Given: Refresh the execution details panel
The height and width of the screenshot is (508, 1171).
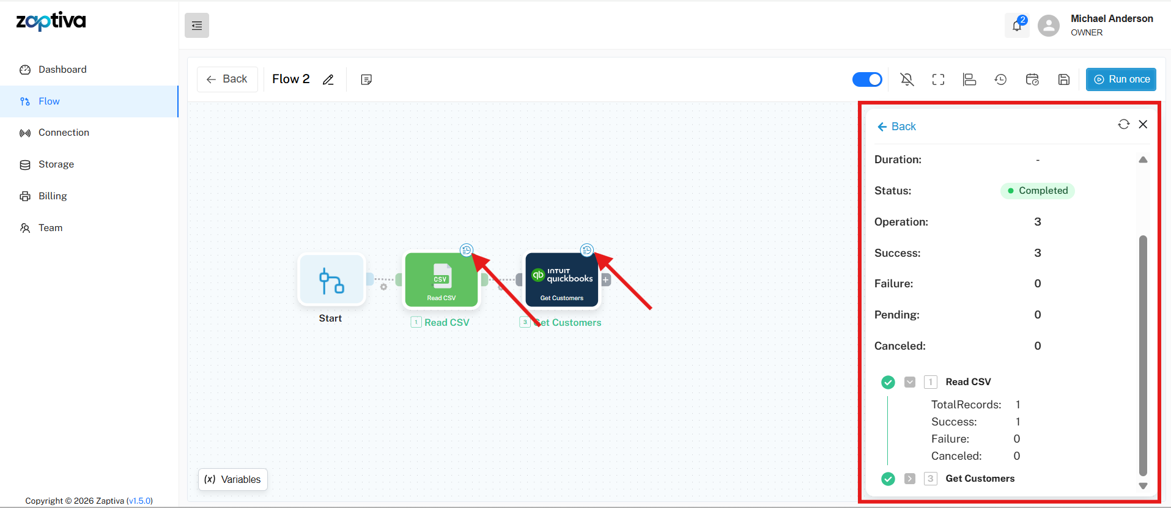Looking at the screenshot, I should point(1123,125).
